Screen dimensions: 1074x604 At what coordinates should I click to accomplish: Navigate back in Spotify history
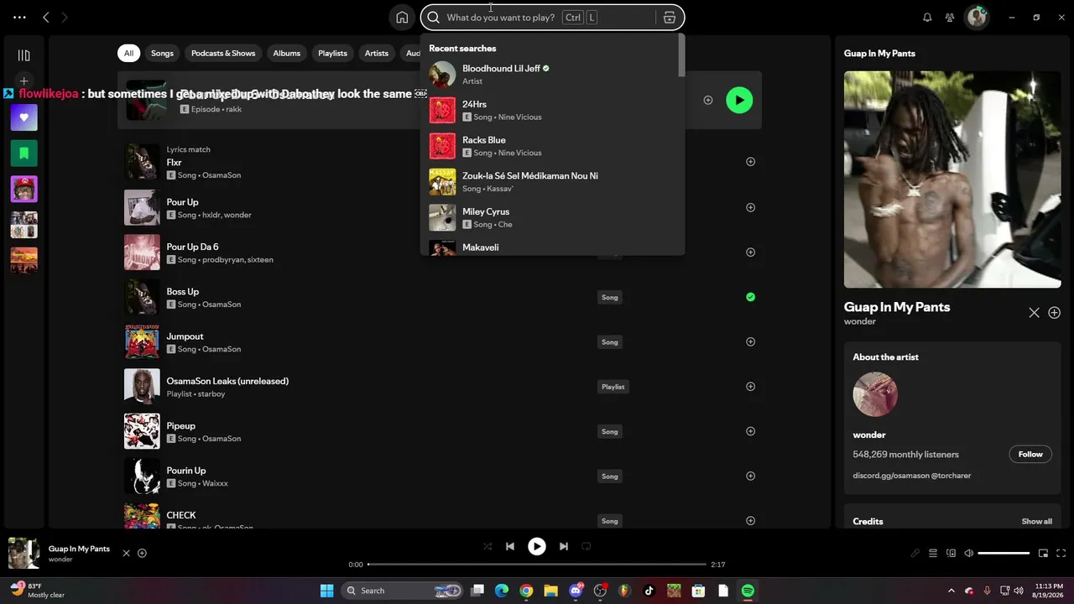point(46,18)
